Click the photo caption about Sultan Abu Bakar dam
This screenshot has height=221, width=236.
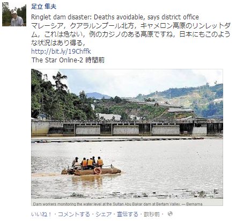117,204
